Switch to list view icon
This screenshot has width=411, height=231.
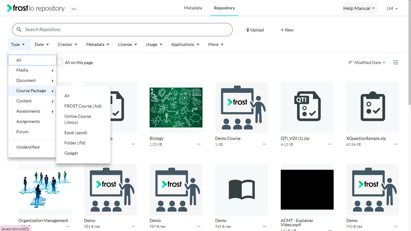click(x=396, y=63)
